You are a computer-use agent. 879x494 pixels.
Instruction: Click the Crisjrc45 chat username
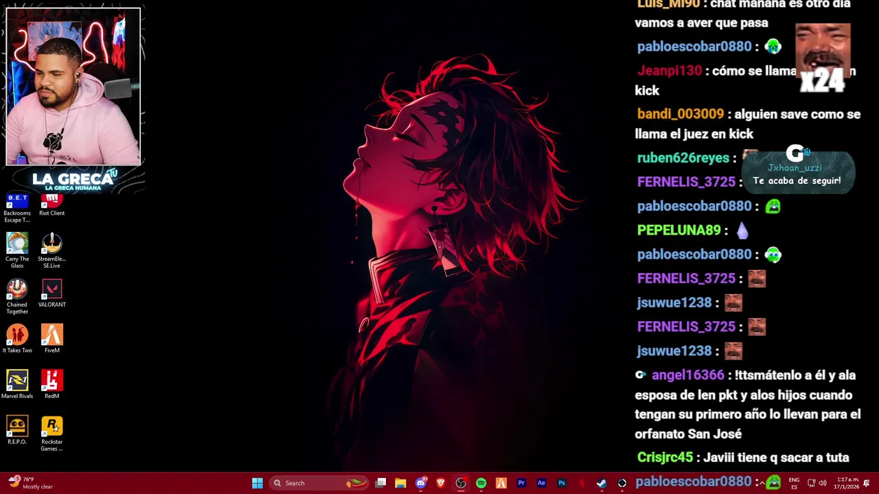[665, 458]
